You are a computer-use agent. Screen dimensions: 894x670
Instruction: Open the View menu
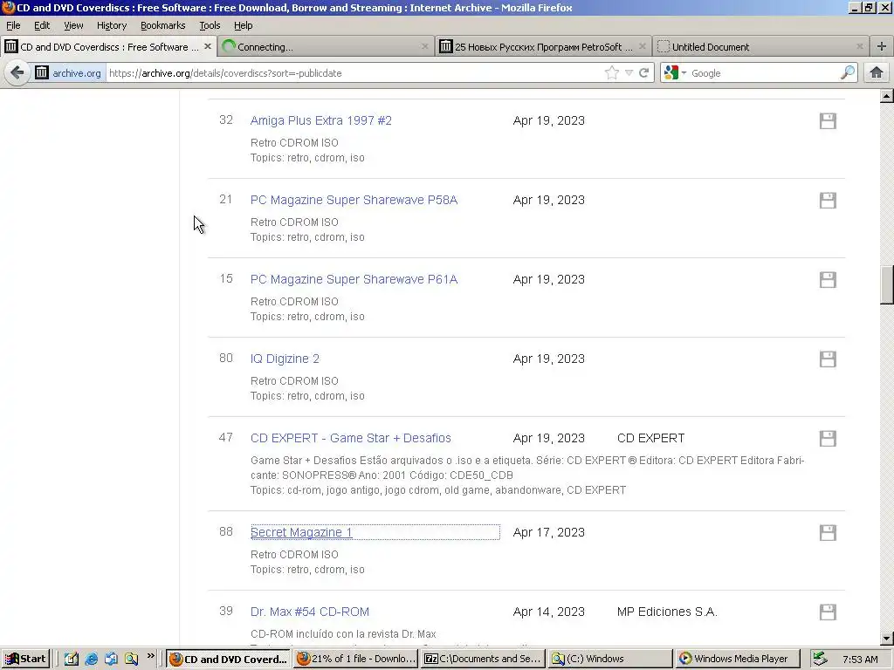73,25
